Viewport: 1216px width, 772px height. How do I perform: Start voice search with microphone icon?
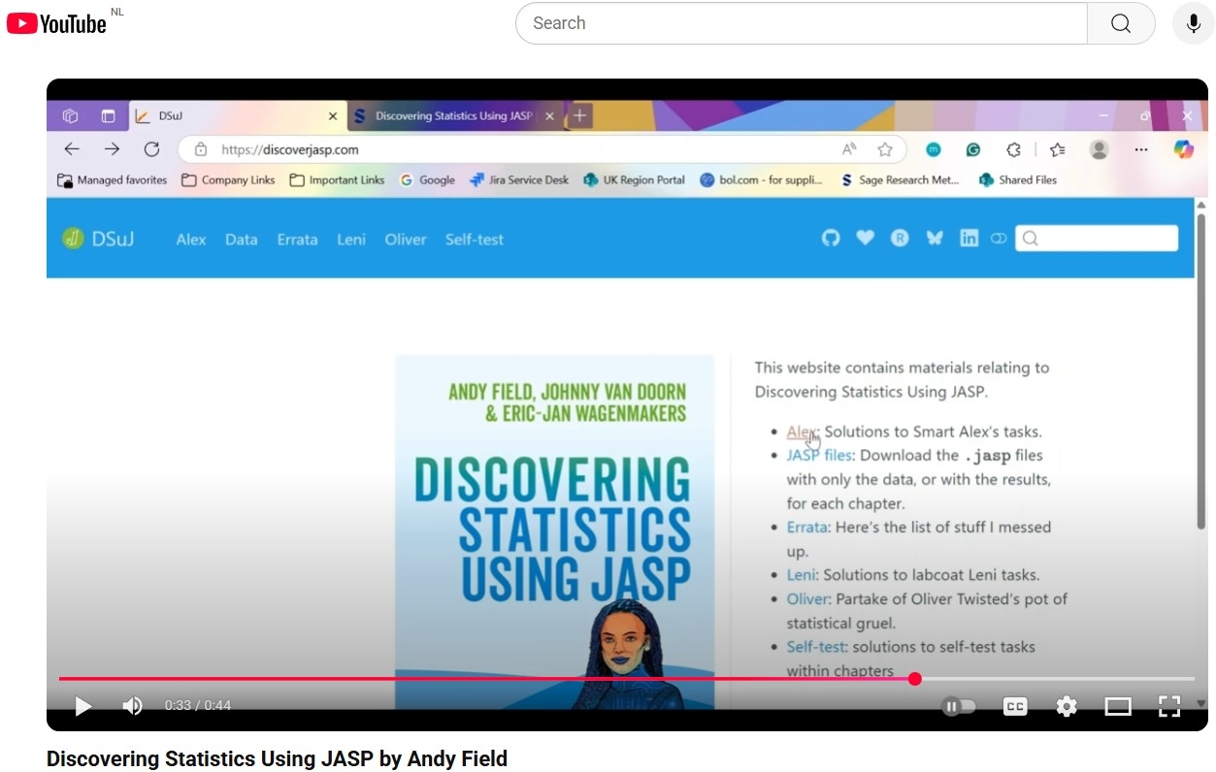(1193, 23)
